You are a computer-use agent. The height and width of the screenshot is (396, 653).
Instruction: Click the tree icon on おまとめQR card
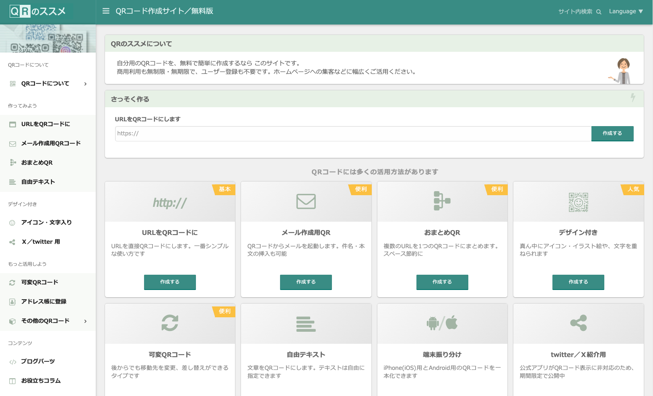click(x=442, y=201)
